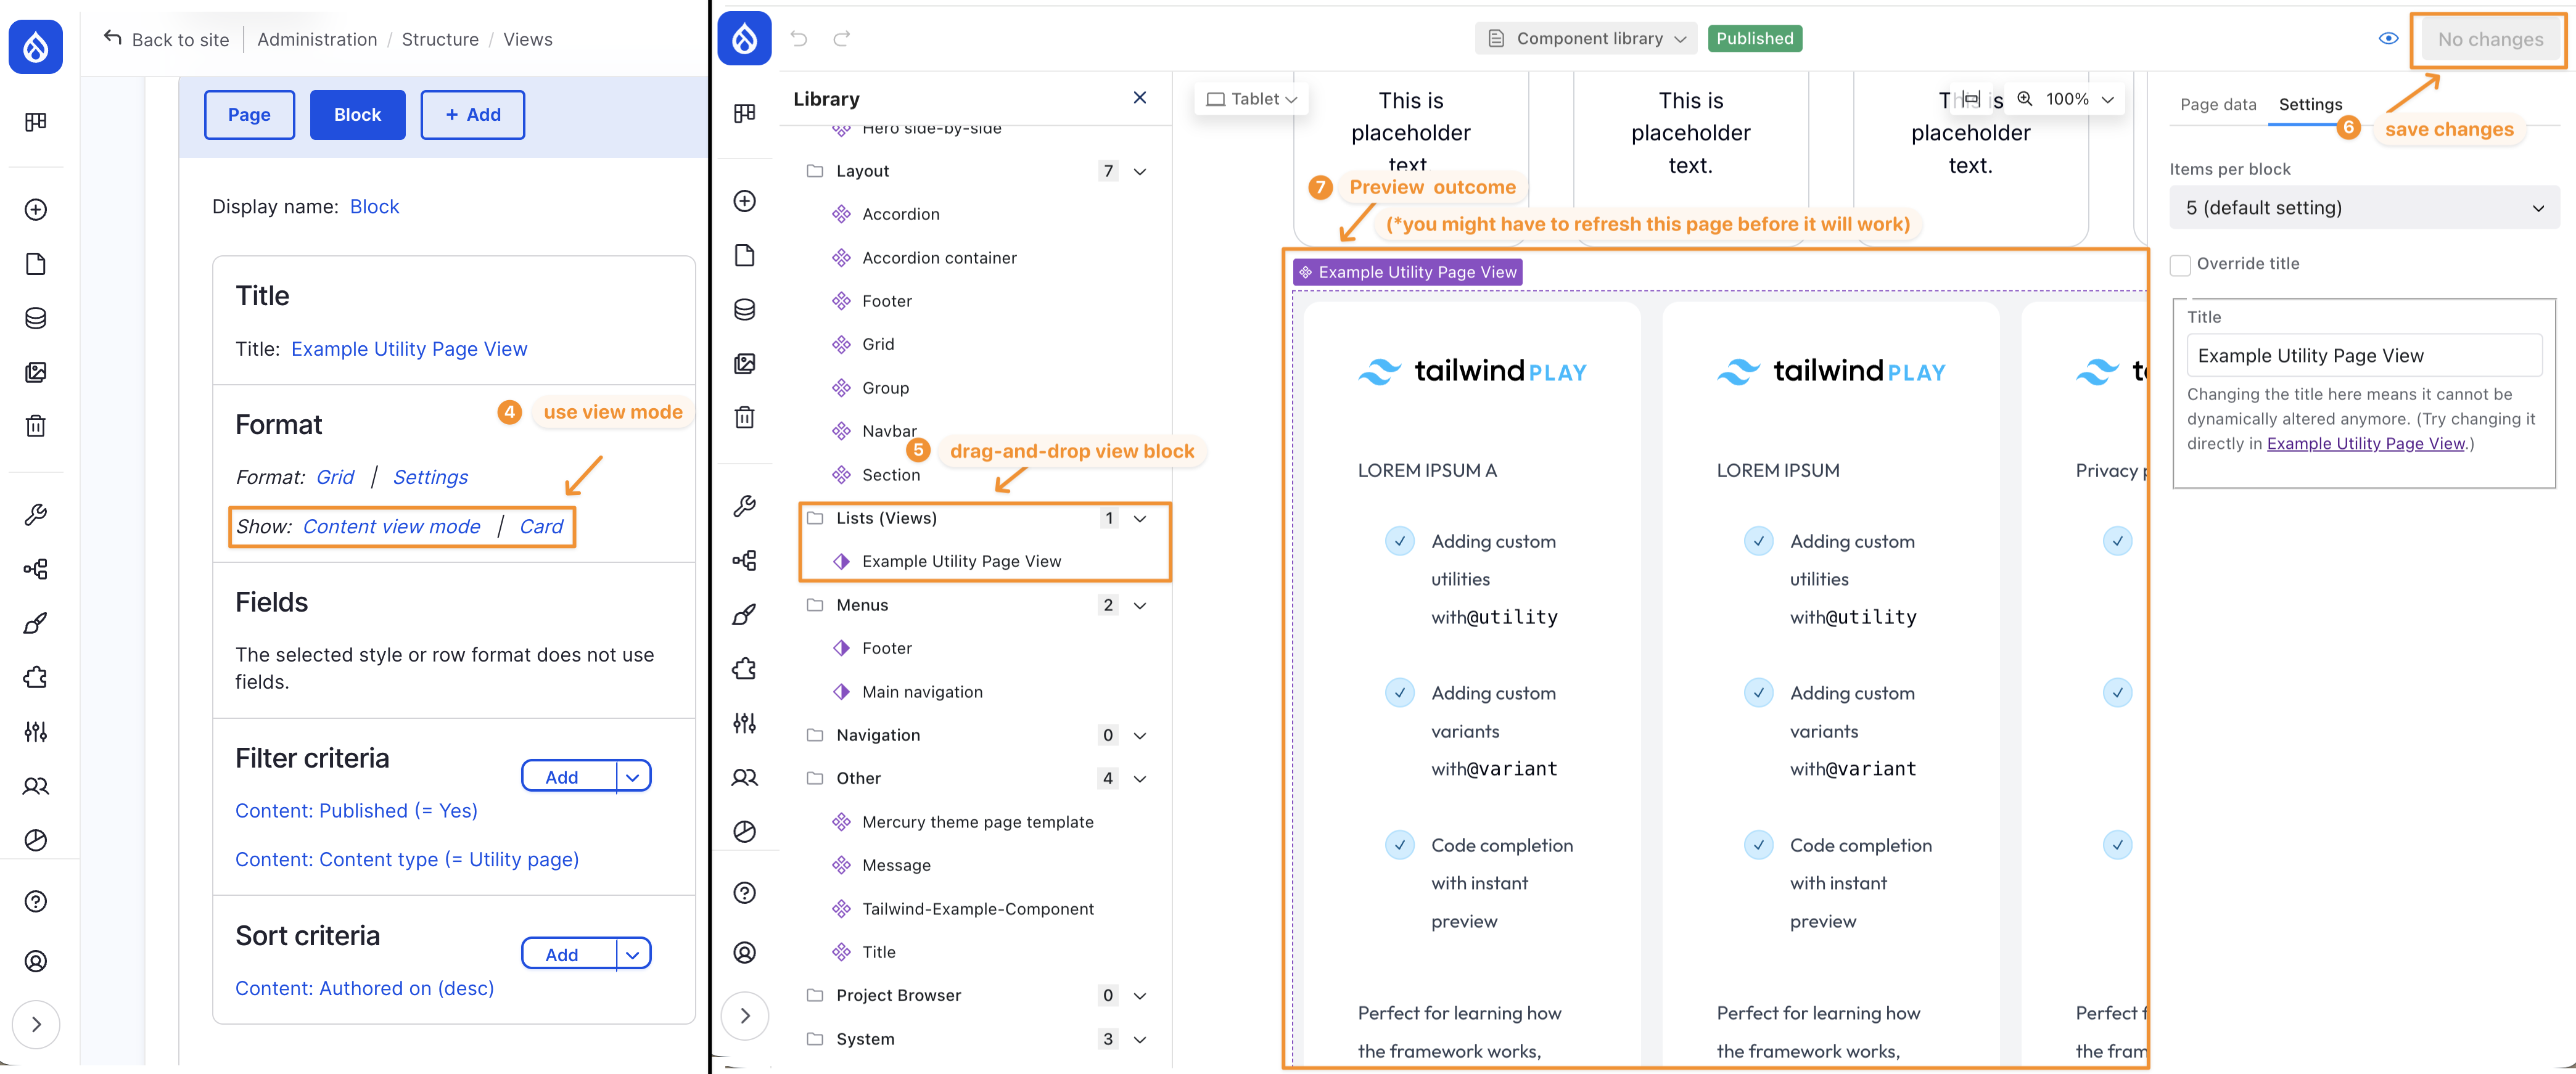This screenshot has height=1074, width=2576.
Task: Close the Library panel
Action: point(1139,97)
